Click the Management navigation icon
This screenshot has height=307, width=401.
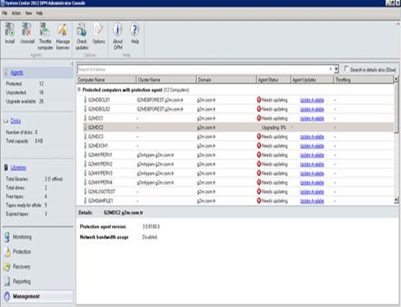click(x=7, y=296)
